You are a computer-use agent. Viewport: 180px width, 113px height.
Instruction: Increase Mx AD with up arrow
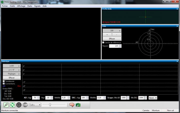click(128, 97)
